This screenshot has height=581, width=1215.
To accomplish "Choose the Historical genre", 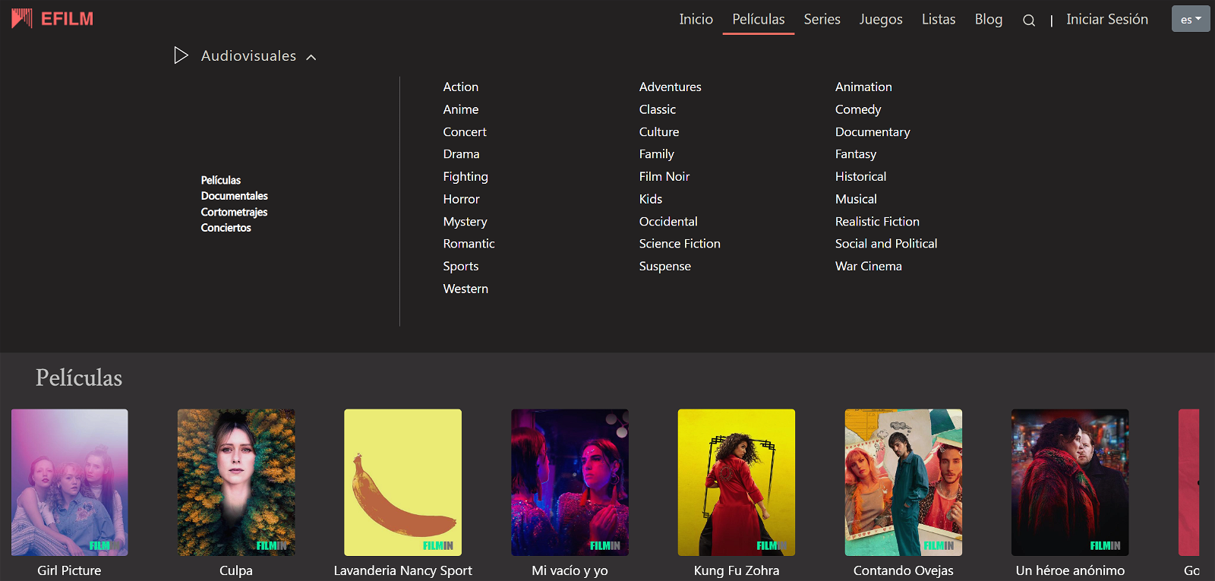I will (860, 176).
